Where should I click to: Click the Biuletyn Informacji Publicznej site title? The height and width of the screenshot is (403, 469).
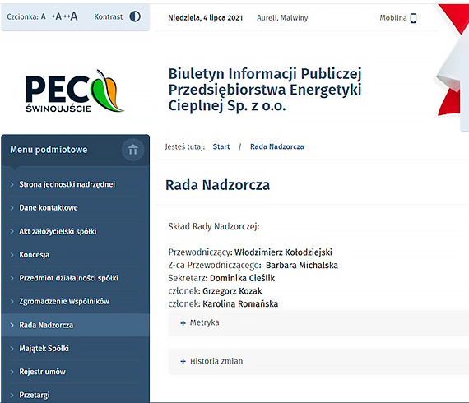point(265,90)
